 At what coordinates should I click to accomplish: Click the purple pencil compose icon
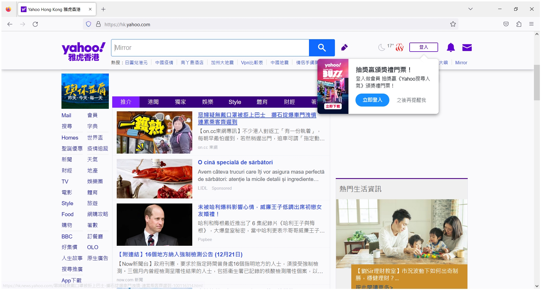click(x=345, y=47)
